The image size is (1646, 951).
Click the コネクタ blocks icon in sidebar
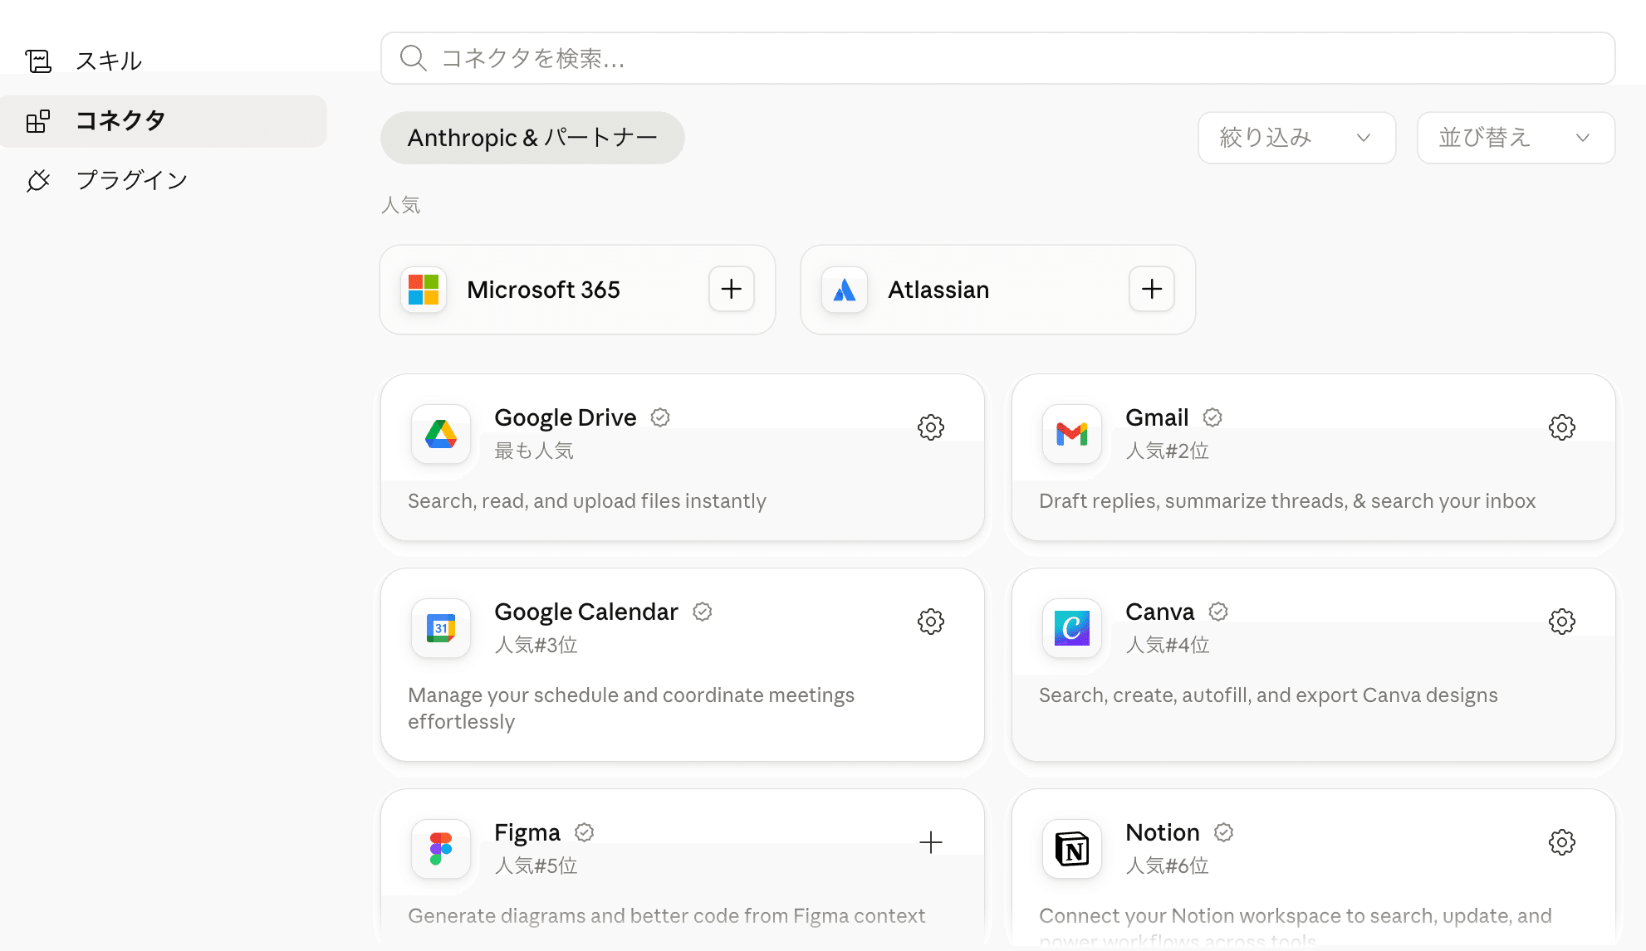(38, 121)
